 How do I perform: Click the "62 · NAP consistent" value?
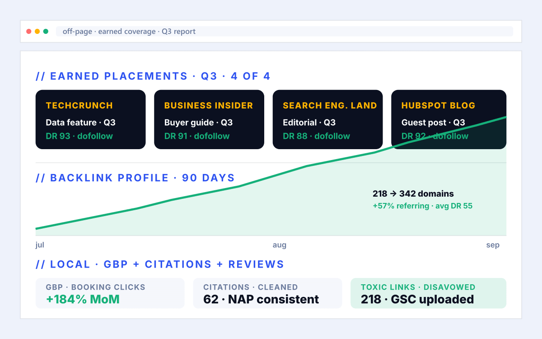261,299
